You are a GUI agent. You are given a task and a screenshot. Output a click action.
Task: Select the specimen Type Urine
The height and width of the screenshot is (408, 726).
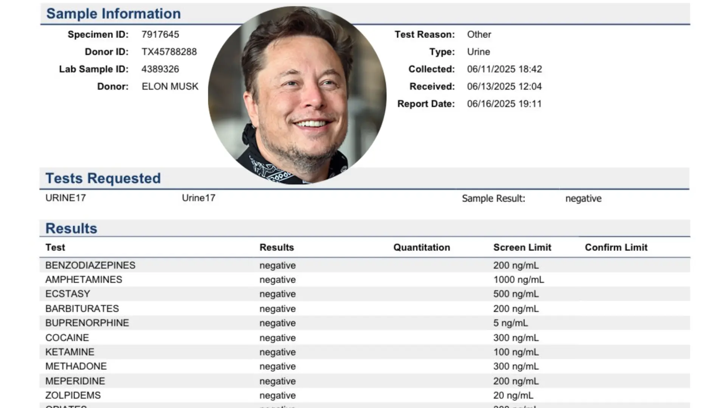(477, 52)
